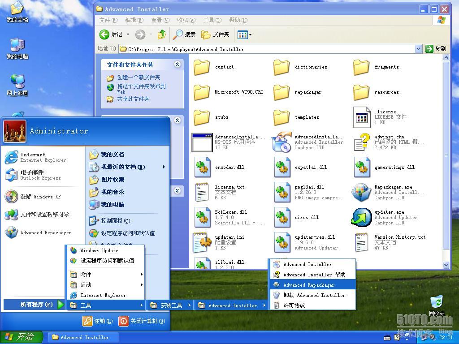Select the updater.ini settings file icon
The width and height of the screenshot is (459, 344).
click(202, 242)
